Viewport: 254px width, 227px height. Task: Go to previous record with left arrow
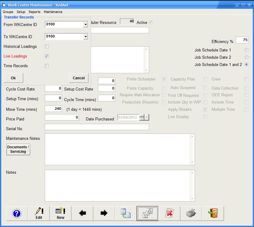pyautogui.click(x=82, y=213)
